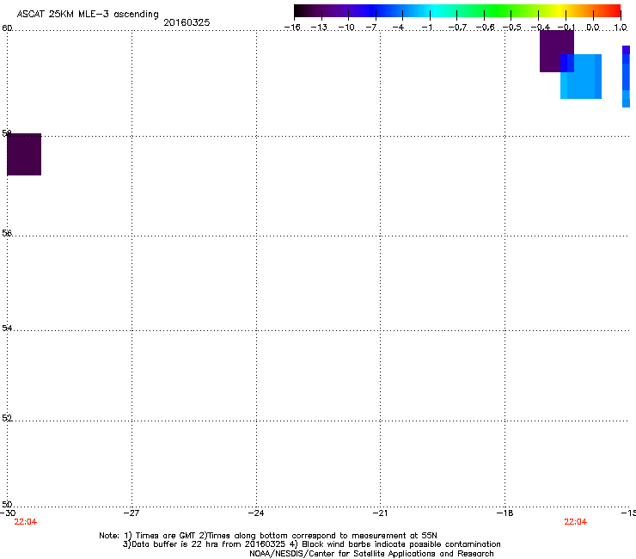The width and height of the screenshot is (636, 559).
Task: Click the colorbar label -1
Action: click(426, 28)
